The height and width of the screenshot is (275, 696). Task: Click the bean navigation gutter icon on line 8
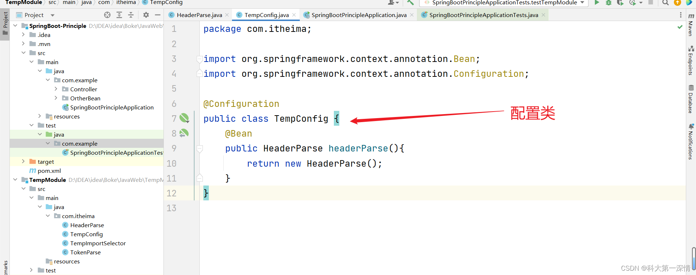point(184,133)
